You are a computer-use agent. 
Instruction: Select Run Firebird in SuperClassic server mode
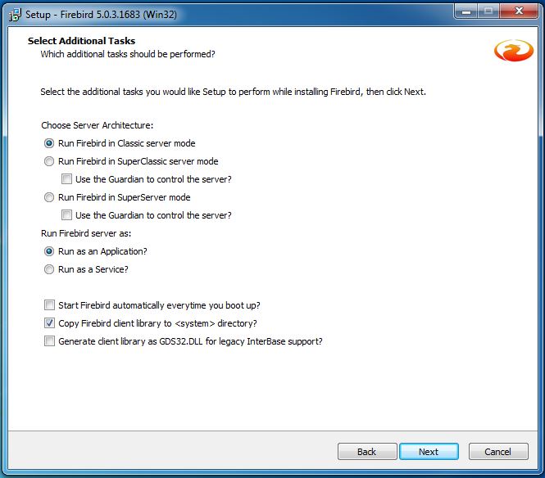coord(49,161)
